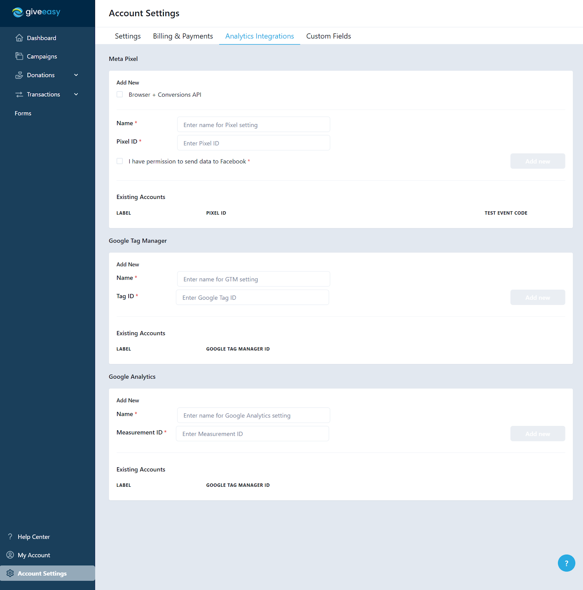This screenshot has width=583, height=590.
Task: Click Add new in Google Analytics section
Action: click(538, 434)
